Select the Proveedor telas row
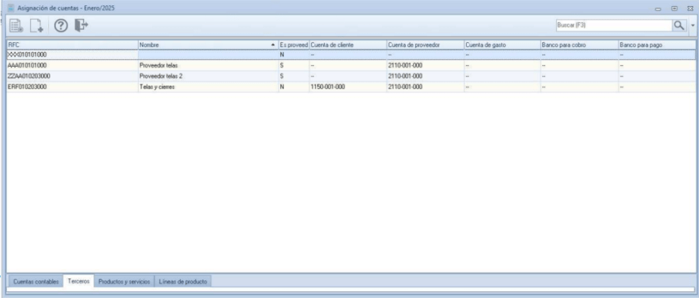 coord(351,65)
